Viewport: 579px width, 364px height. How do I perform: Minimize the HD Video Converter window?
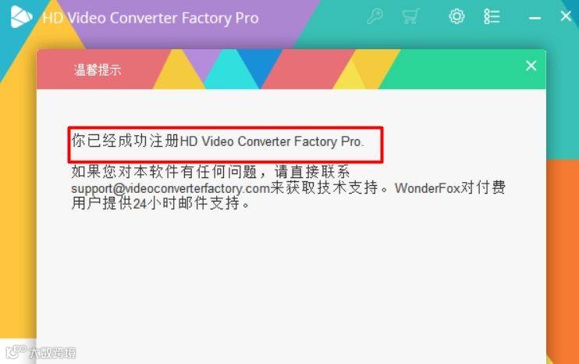535,17
